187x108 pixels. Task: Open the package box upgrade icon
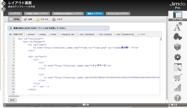pos(178,47)
